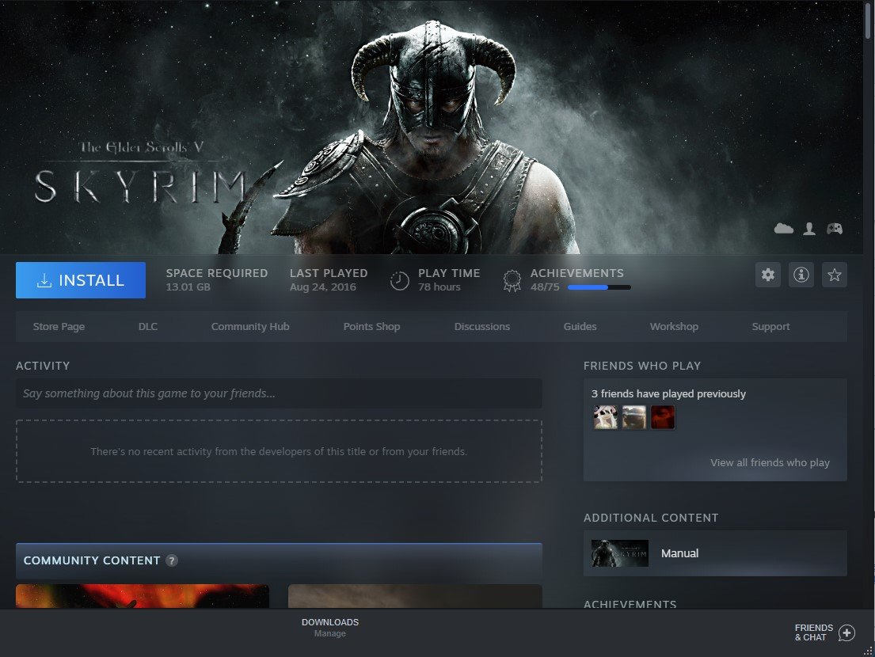Open second friend avatar with helmet
Viewport: 875px width, 657px height.
(x=634, y=417)
